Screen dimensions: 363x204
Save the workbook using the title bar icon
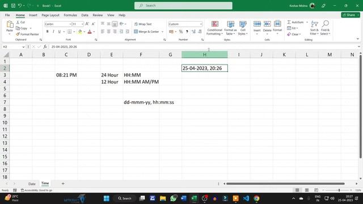[13, 6]
